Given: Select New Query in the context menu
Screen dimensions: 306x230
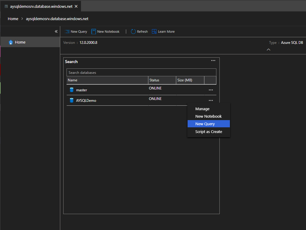Looking at the screenshot, I should click(x=205, y=124).
